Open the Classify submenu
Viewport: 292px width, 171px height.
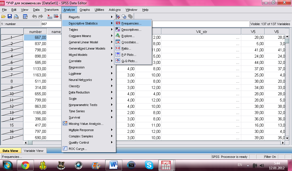pyautogui.click(x=89, y=86)
